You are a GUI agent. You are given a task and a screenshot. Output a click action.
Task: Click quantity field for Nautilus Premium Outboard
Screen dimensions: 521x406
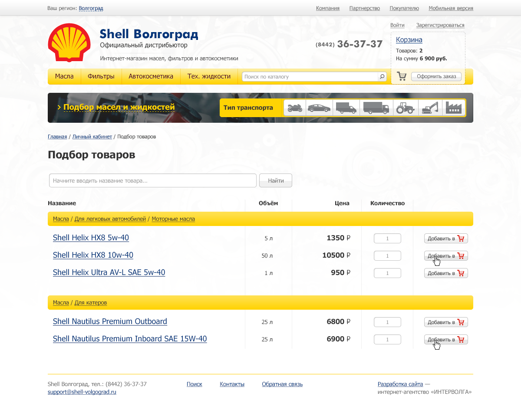[x=387, y=322]
